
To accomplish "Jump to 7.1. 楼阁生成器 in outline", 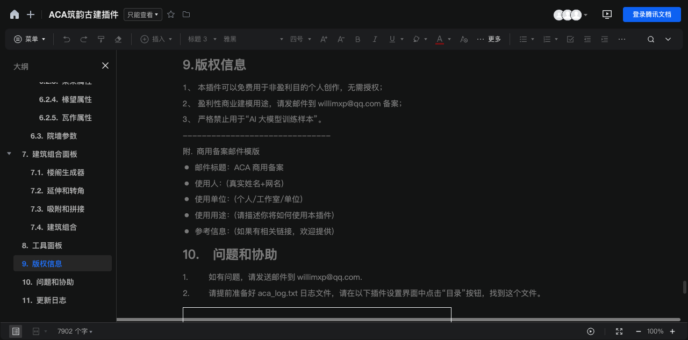I will pos(58,172).
